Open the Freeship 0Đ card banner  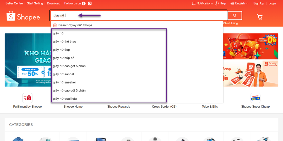[251, 46]
